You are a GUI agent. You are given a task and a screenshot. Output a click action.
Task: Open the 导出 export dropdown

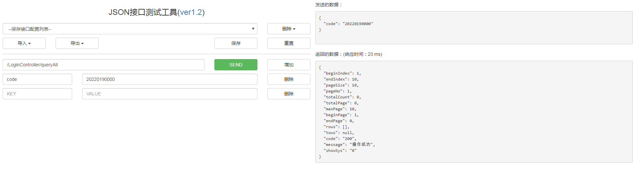[x=77, y=43]
